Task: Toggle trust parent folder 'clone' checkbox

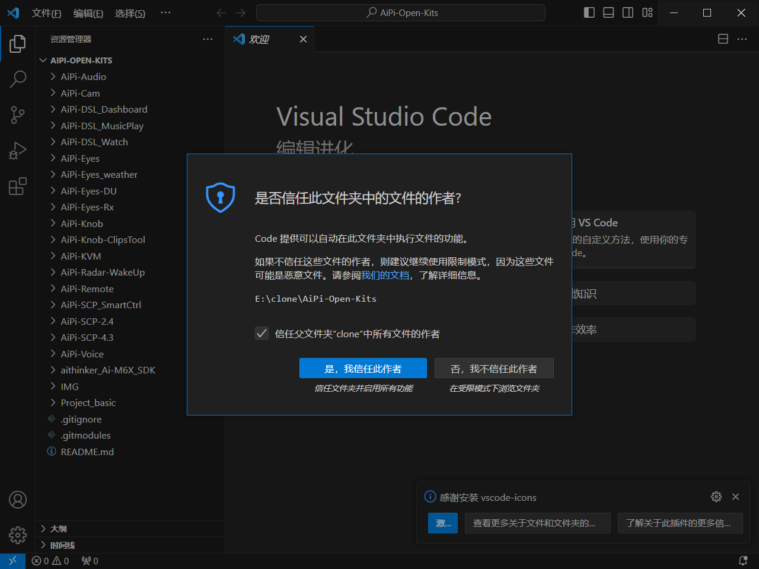Action: coord(261,334)
